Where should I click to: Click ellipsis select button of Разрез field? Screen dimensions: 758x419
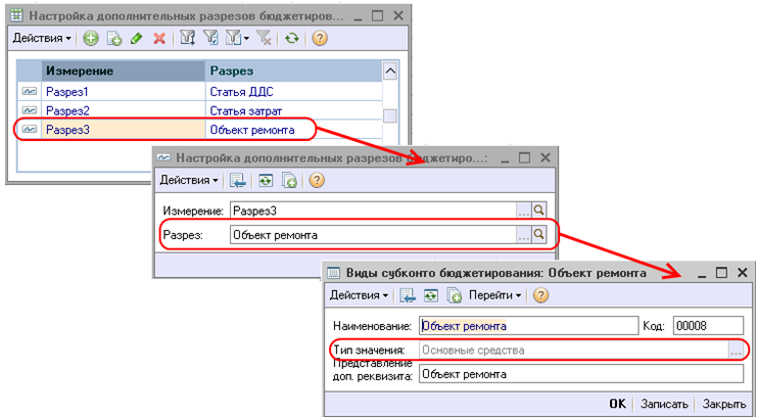(x=523, y=234)
